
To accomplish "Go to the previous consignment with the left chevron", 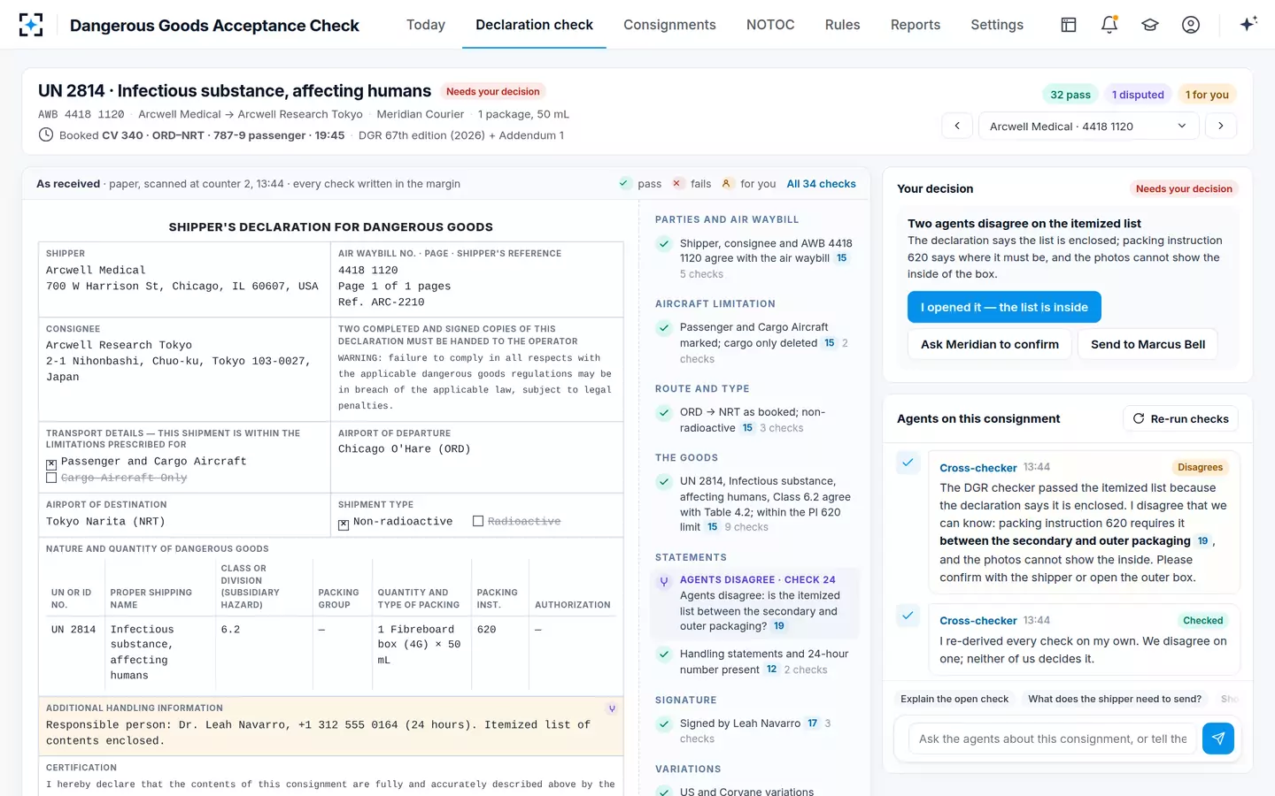I will tap(957, 126).
